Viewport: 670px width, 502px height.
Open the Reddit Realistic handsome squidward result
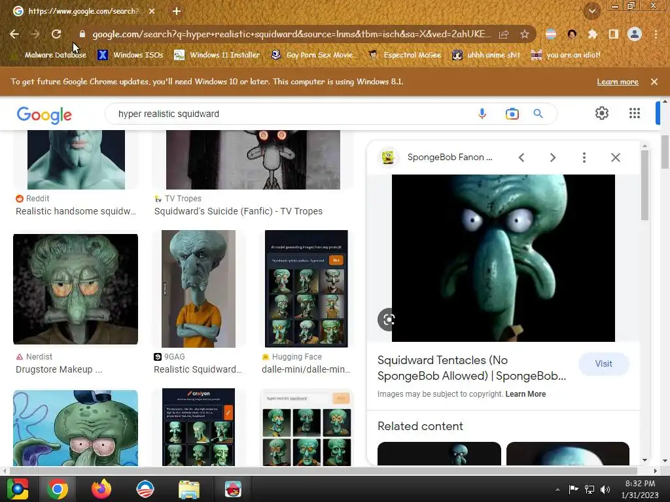click(76, 211)
